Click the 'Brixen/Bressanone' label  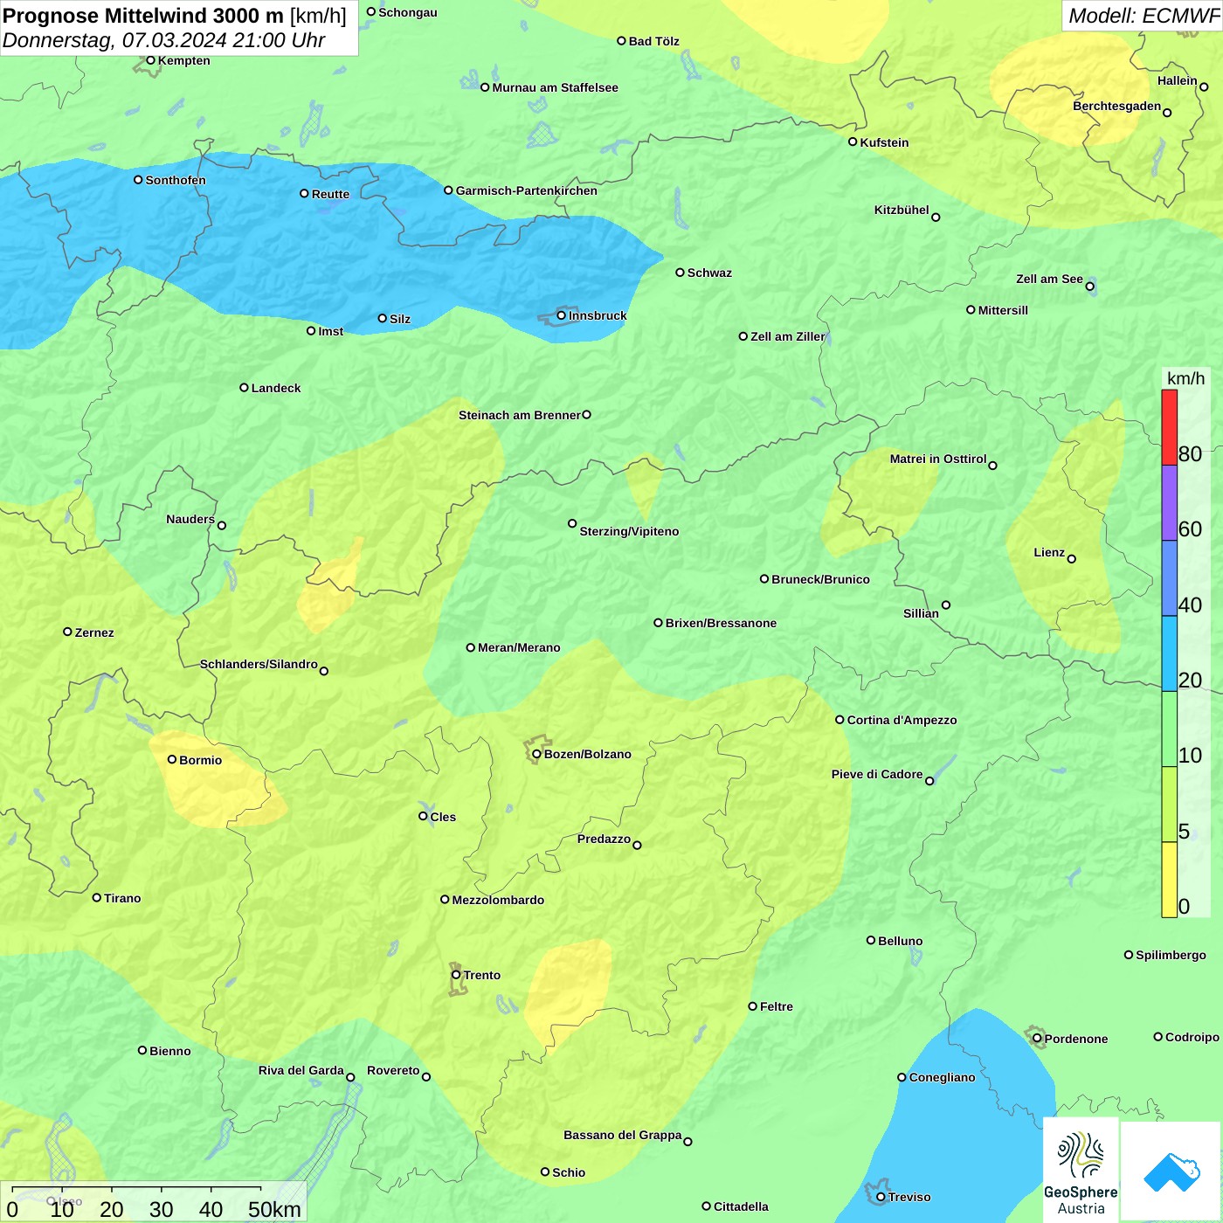(x=721, y=623)
